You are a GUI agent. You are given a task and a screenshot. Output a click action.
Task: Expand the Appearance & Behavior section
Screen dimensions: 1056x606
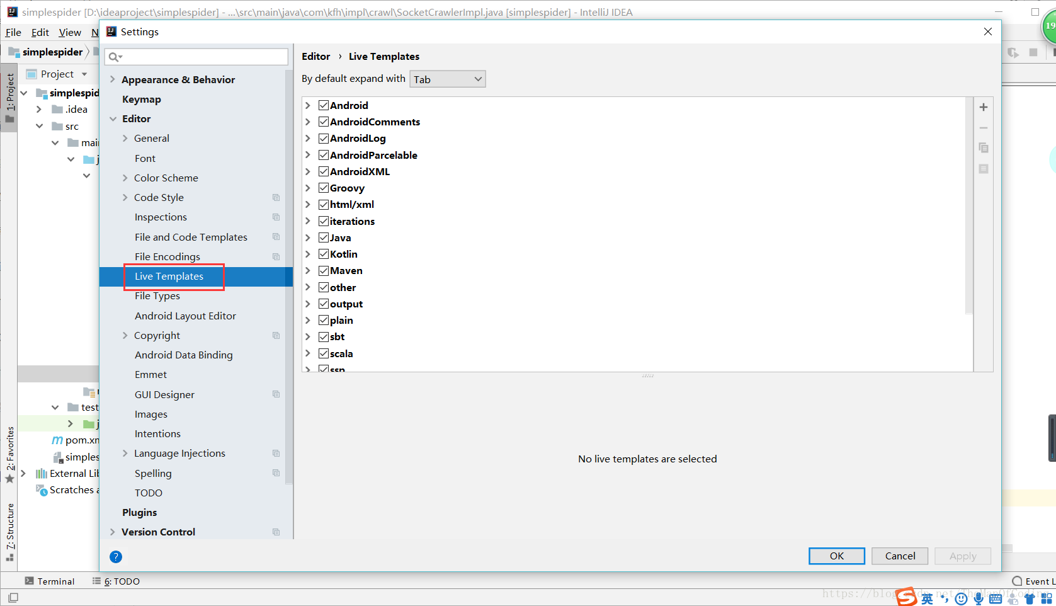point(113,79)
